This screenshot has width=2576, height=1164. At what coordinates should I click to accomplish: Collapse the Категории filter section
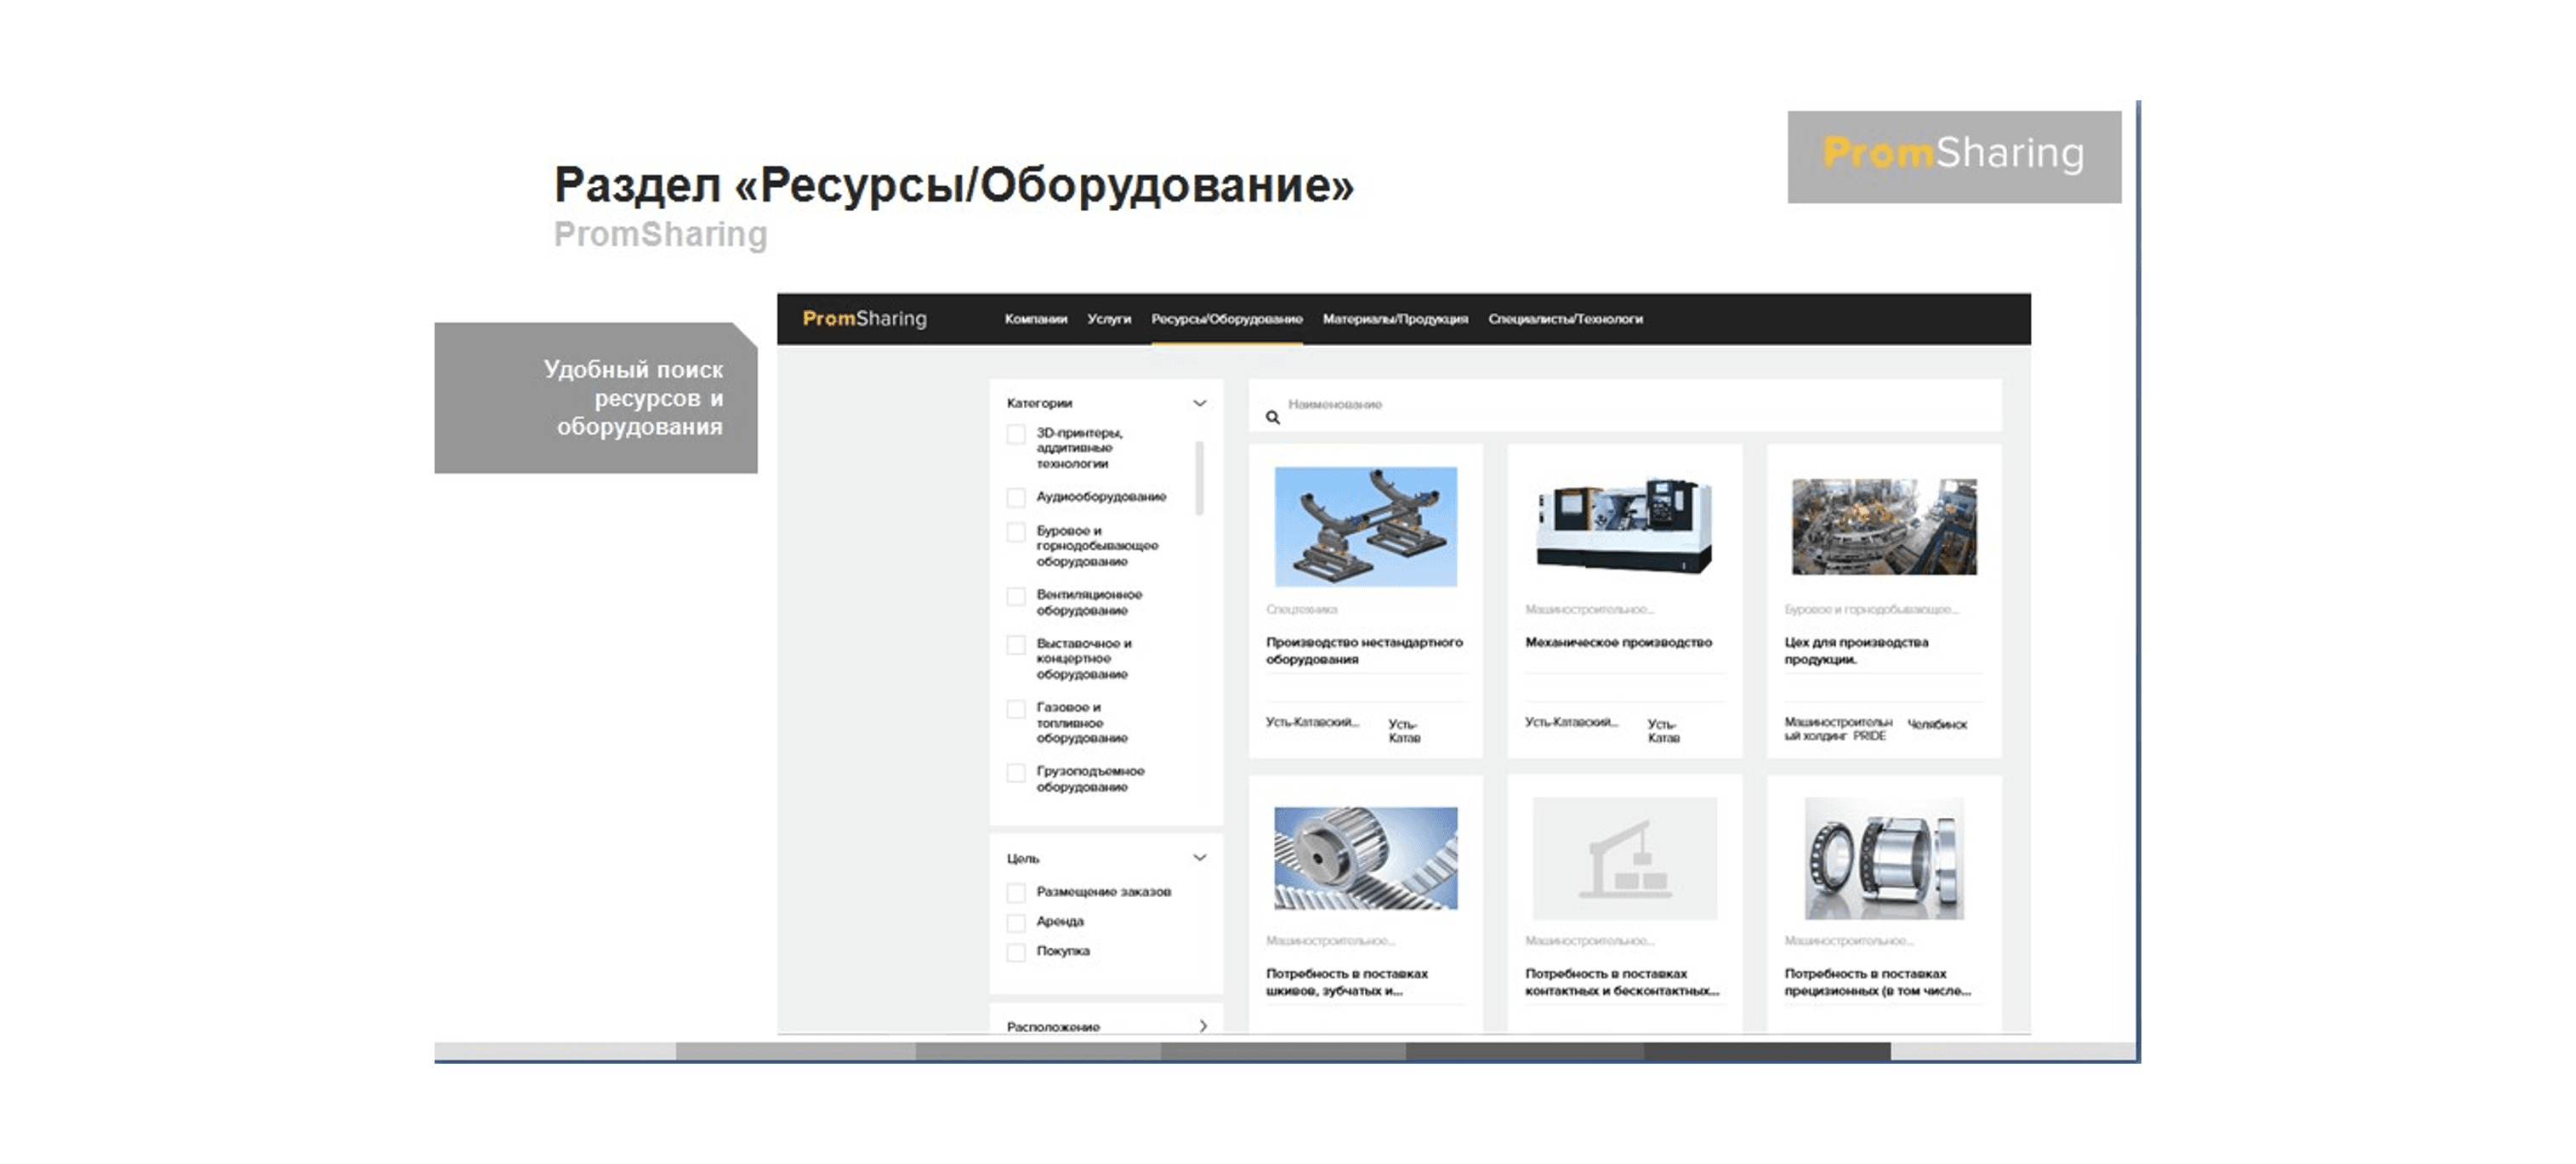(x=1199, y=403)
